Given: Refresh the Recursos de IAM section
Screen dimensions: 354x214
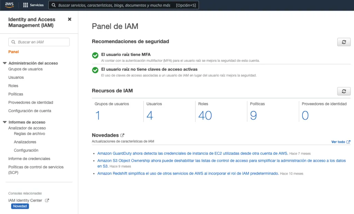Looking at the screenshot, I should (344, 91).
